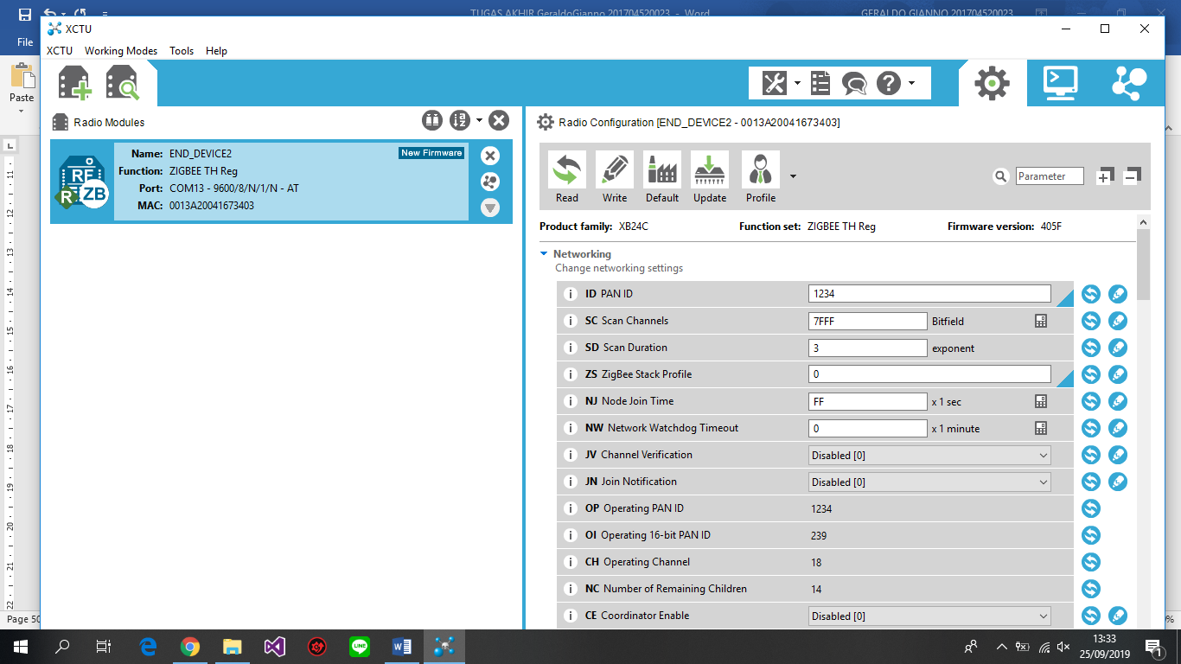This screenshot has height=664, width=1181.
Task: Open Visual Studio from the taskbar
Action: [275, 646]
